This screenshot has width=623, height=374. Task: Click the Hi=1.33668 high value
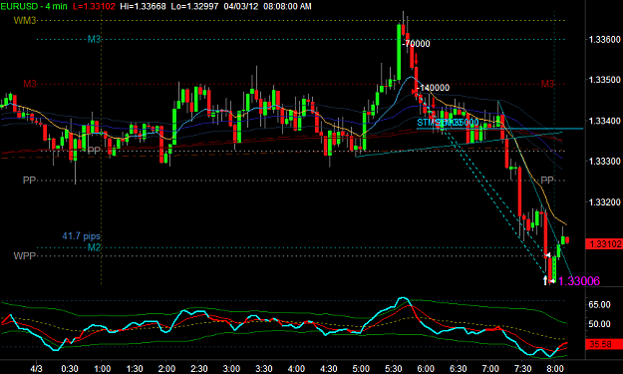click(x=143, y=6)
